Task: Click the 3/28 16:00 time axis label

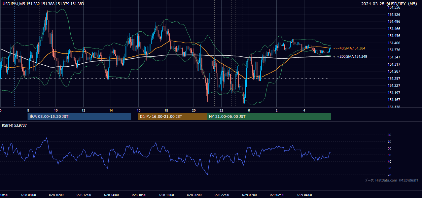Action: tap(139, 195)
